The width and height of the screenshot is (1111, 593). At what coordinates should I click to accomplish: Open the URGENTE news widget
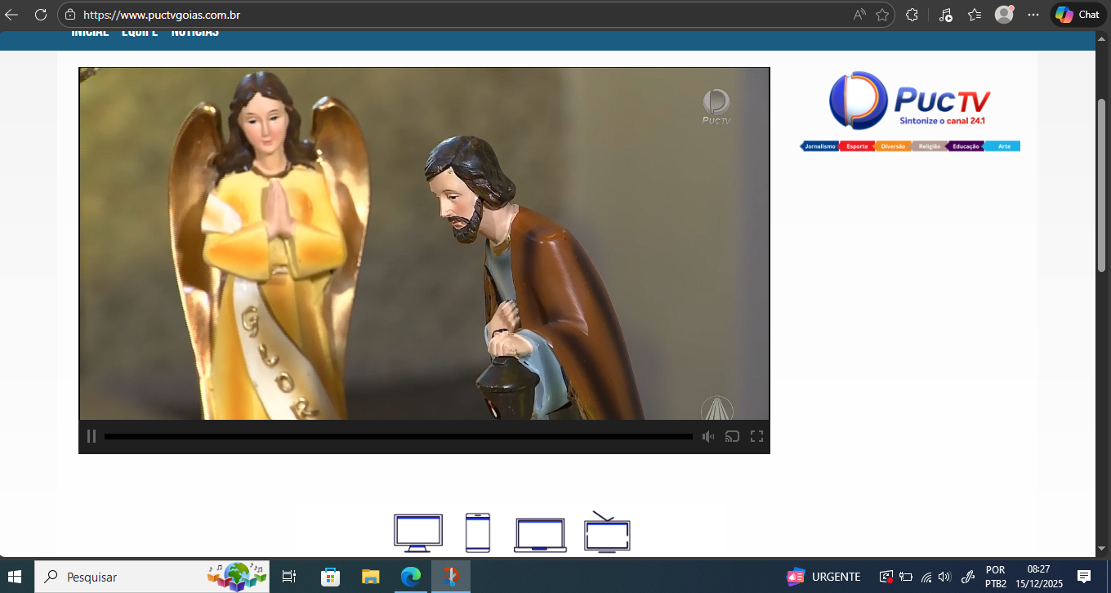click(823, 577)
